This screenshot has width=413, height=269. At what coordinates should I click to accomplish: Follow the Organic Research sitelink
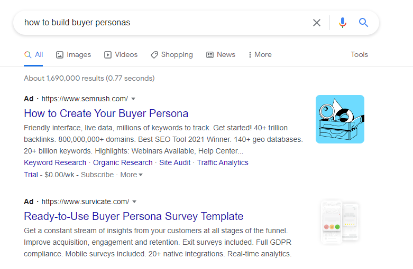pyautogui.click(x=123, y=162)
